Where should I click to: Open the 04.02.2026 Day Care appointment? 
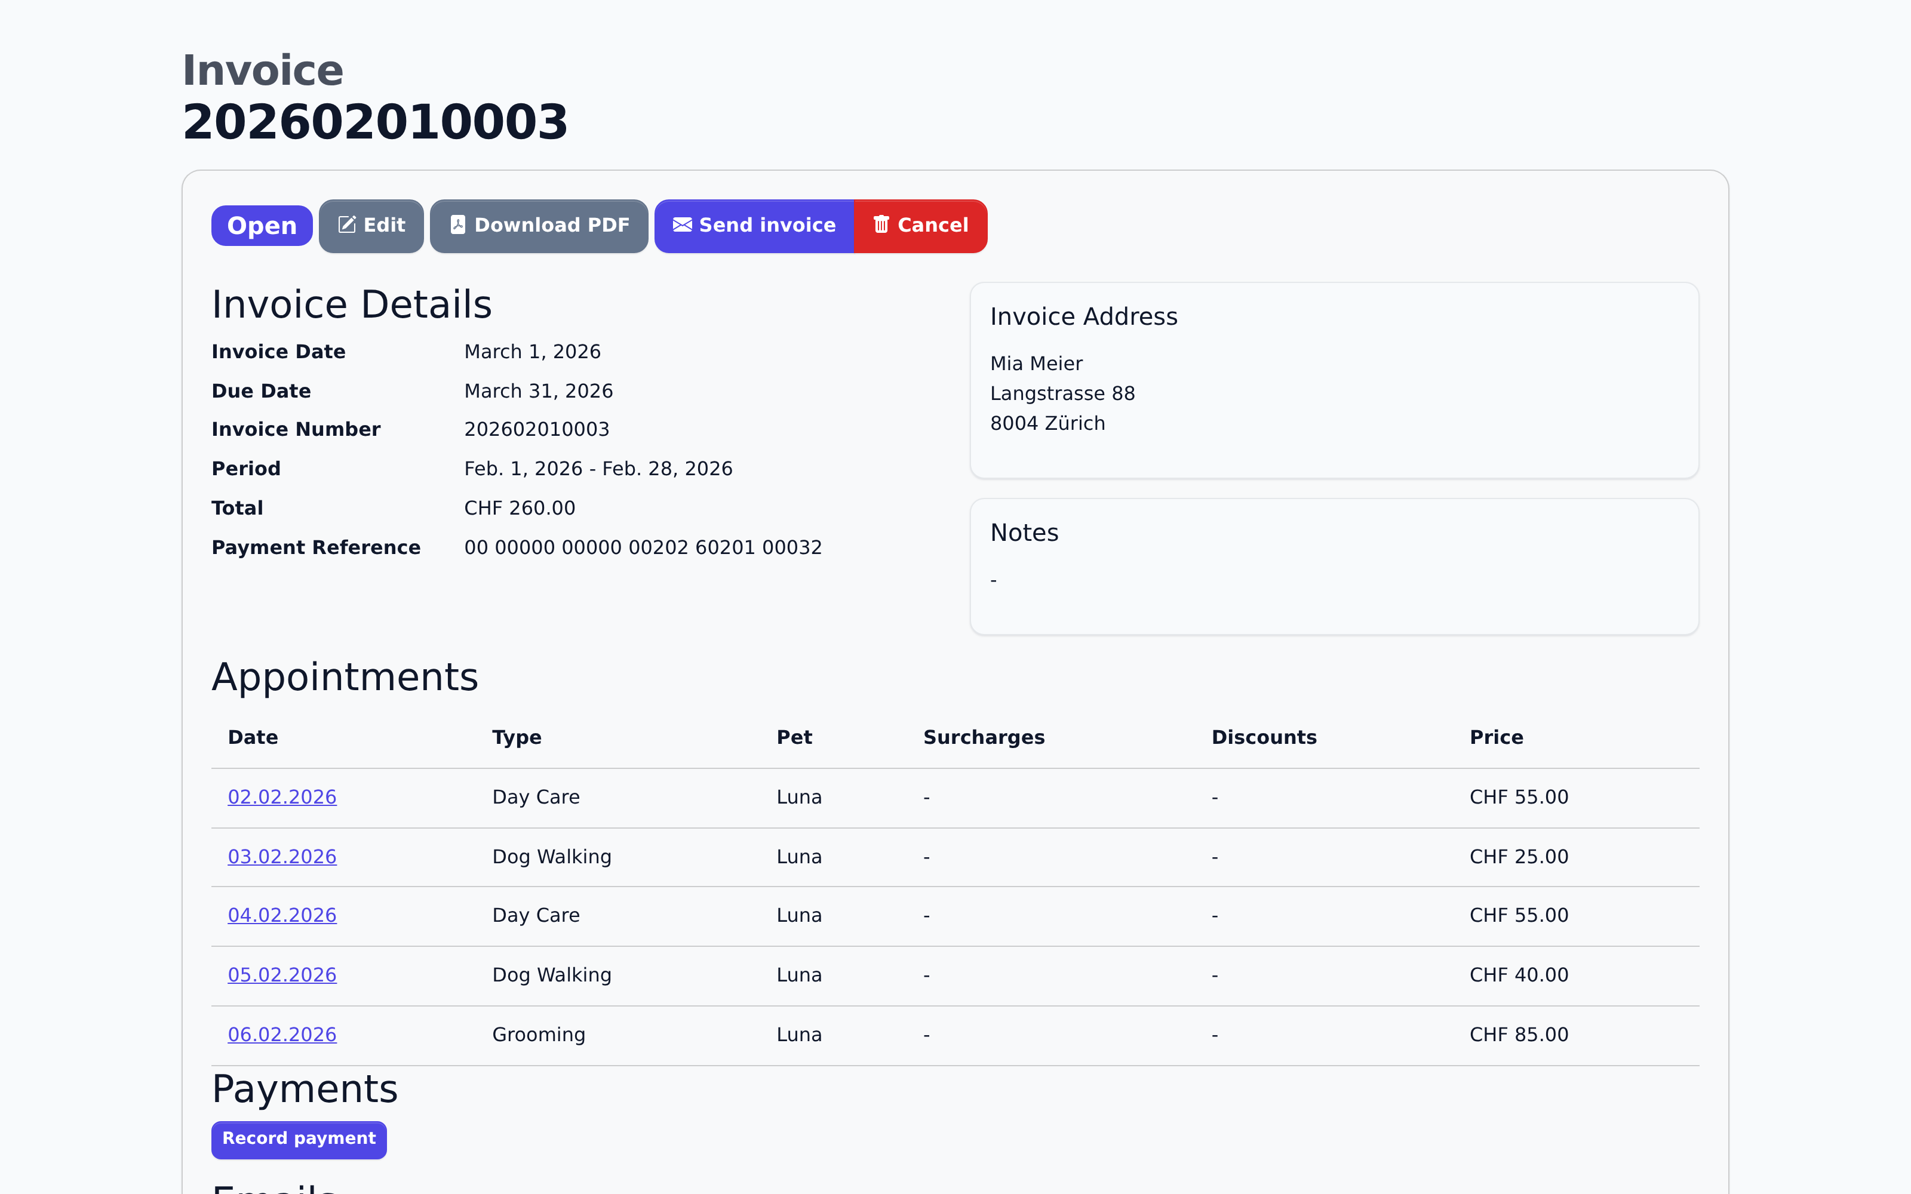pos(282,915)
